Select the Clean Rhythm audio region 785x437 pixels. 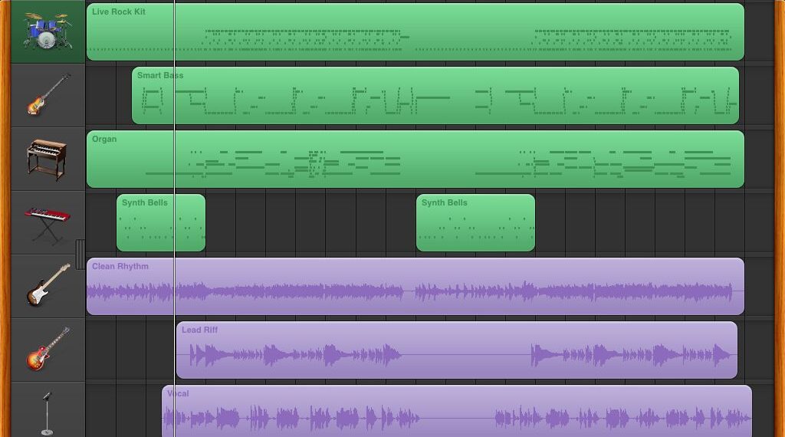[415, 286]
